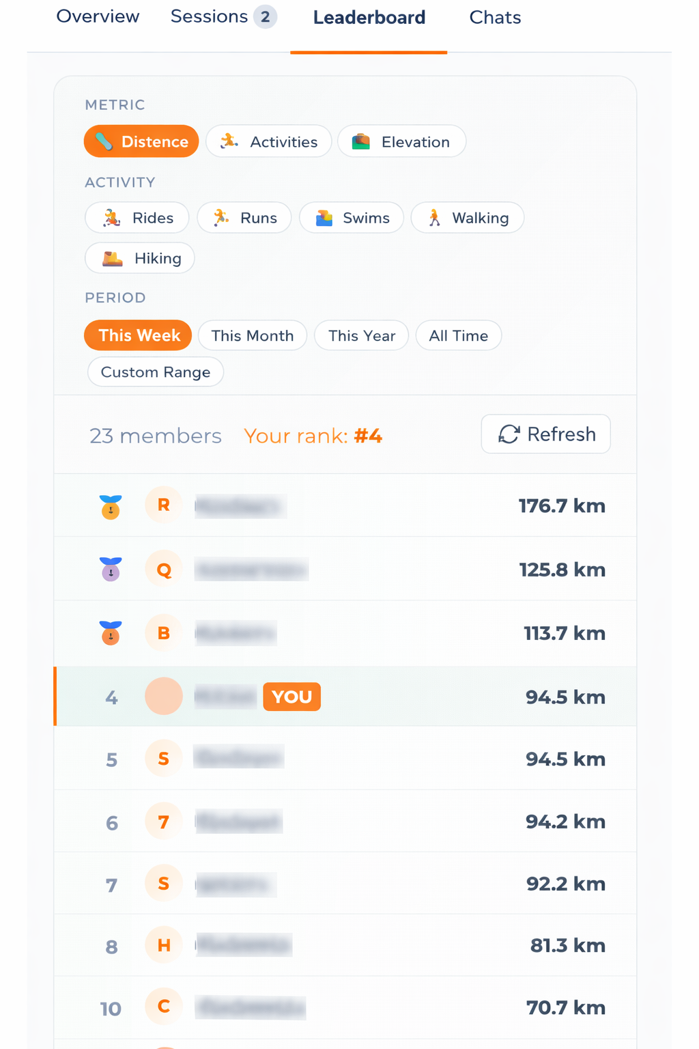This screenshot has height=1049, width=699.
Task: Click the avatar with letter Q
Action: coord(164,570)
